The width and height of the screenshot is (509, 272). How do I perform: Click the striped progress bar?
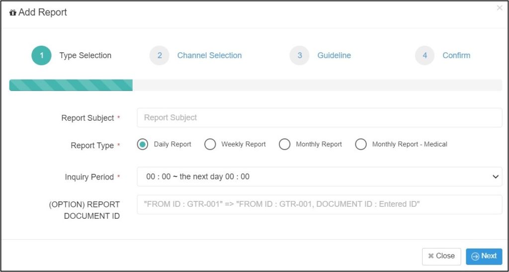pos(71,85)
